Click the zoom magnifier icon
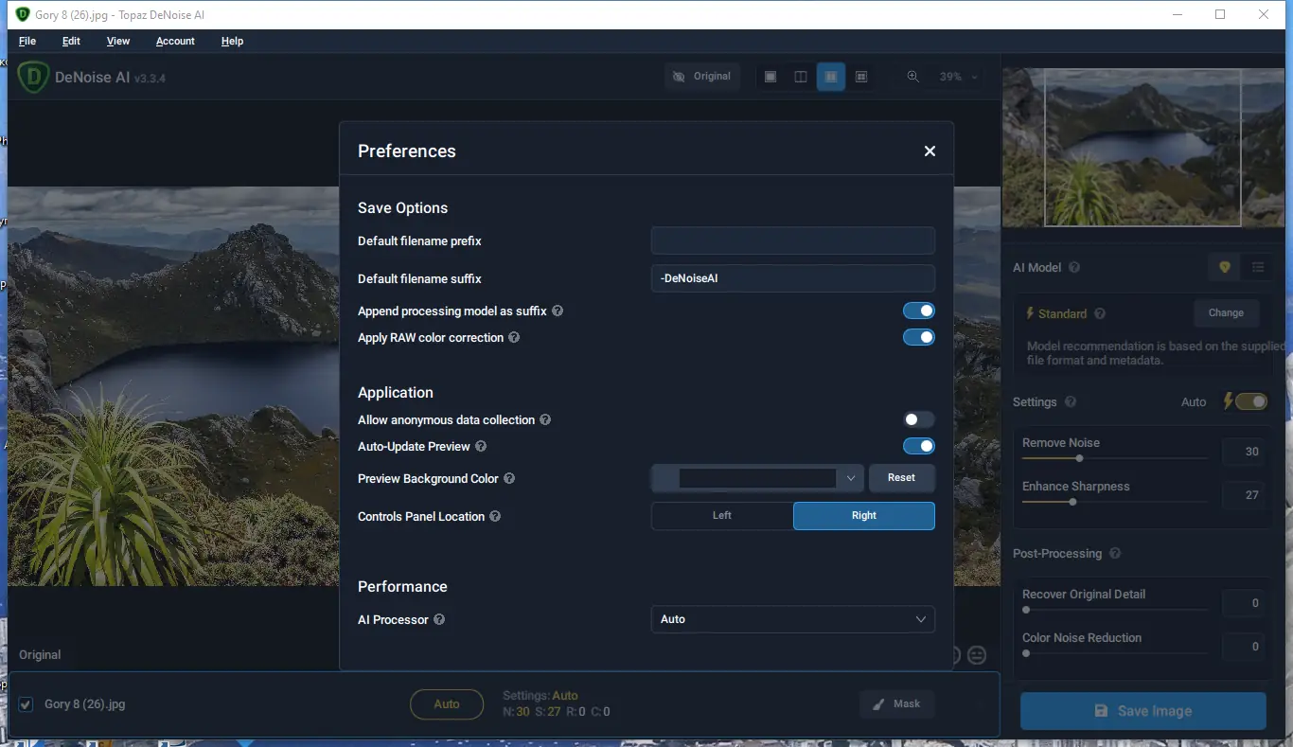 (x=913, y=77)
